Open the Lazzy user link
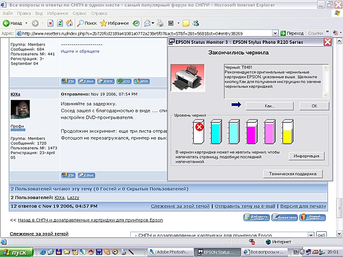Screen dimensions: 343x257 tap(73, 198)
